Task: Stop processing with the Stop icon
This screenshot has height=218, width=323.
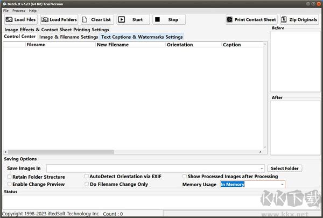Action: 157,20
